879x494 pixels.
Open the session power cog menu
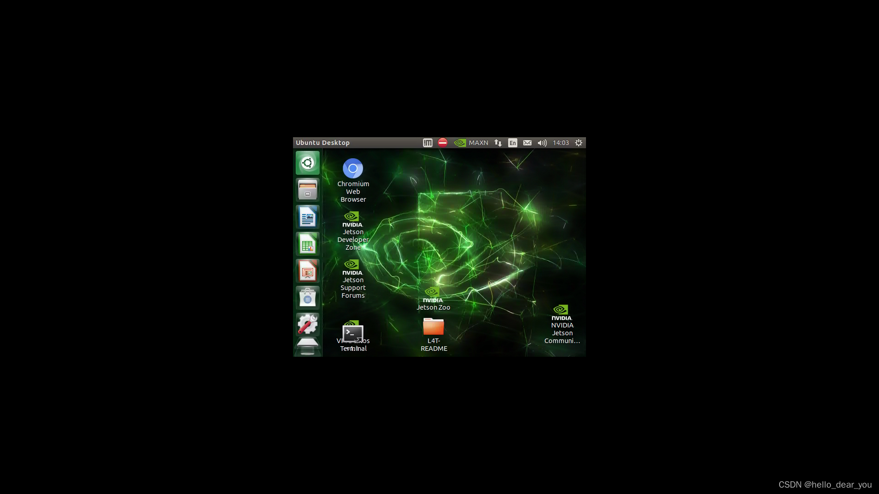(578, 143)
